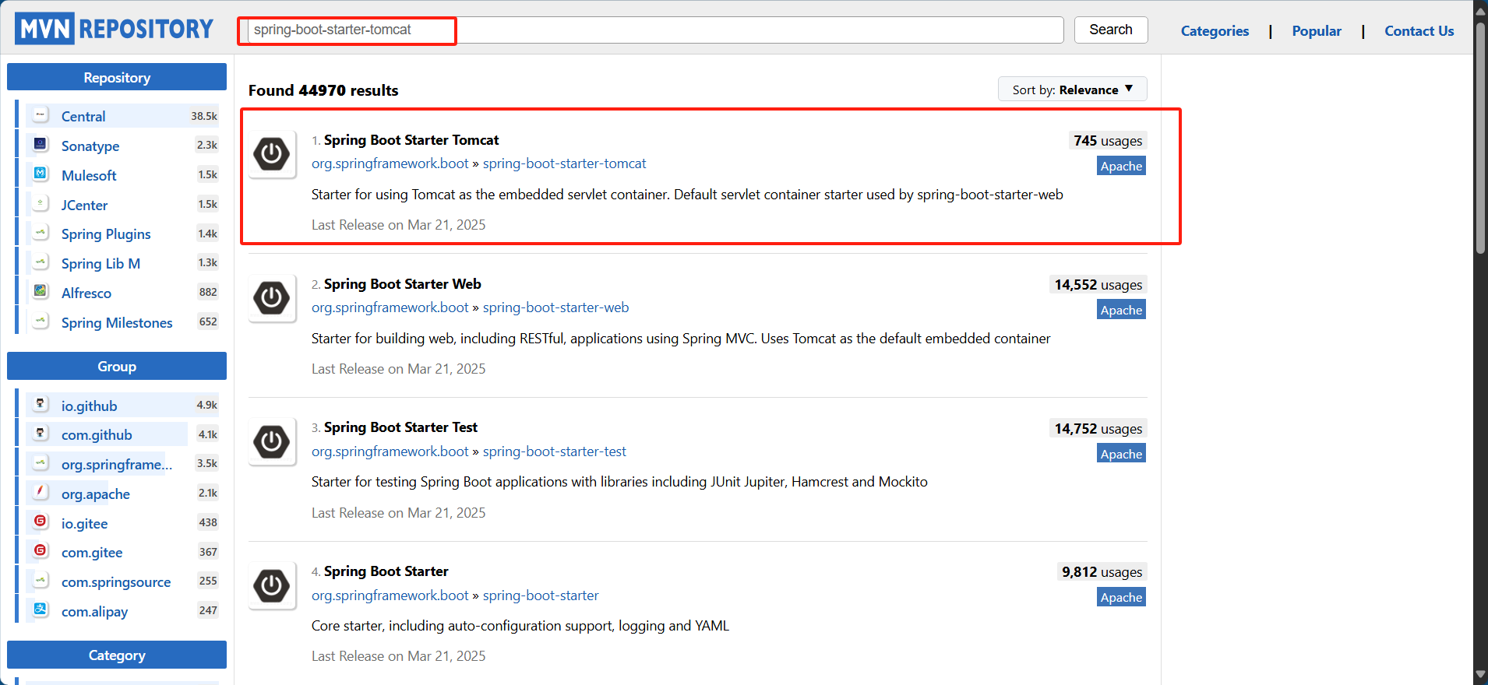Image resolution: width=1488 pixels, height=685 pixels.
Task: Click the page vertical scrollbar thumb
Action: (x=1480, y=137)
